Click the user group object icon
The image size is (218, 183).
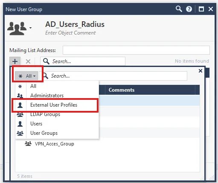coord(17,28)
